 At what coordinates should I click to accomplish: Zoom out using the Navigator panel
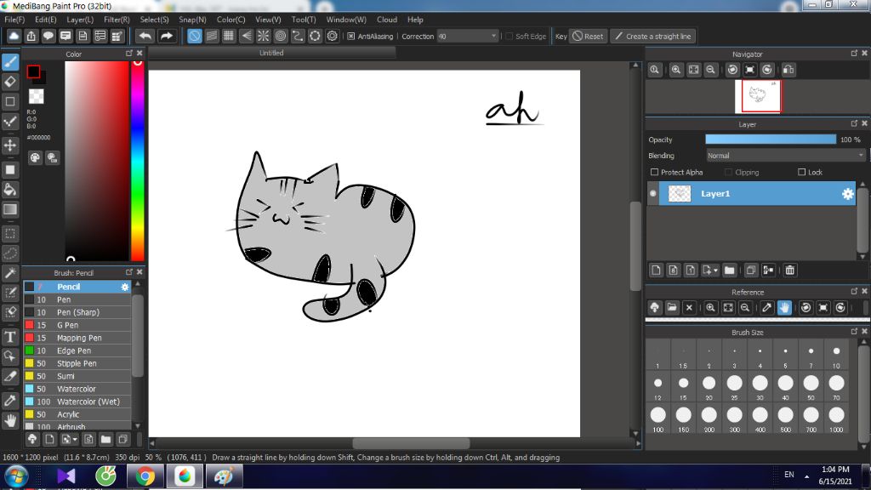[710, 70]
